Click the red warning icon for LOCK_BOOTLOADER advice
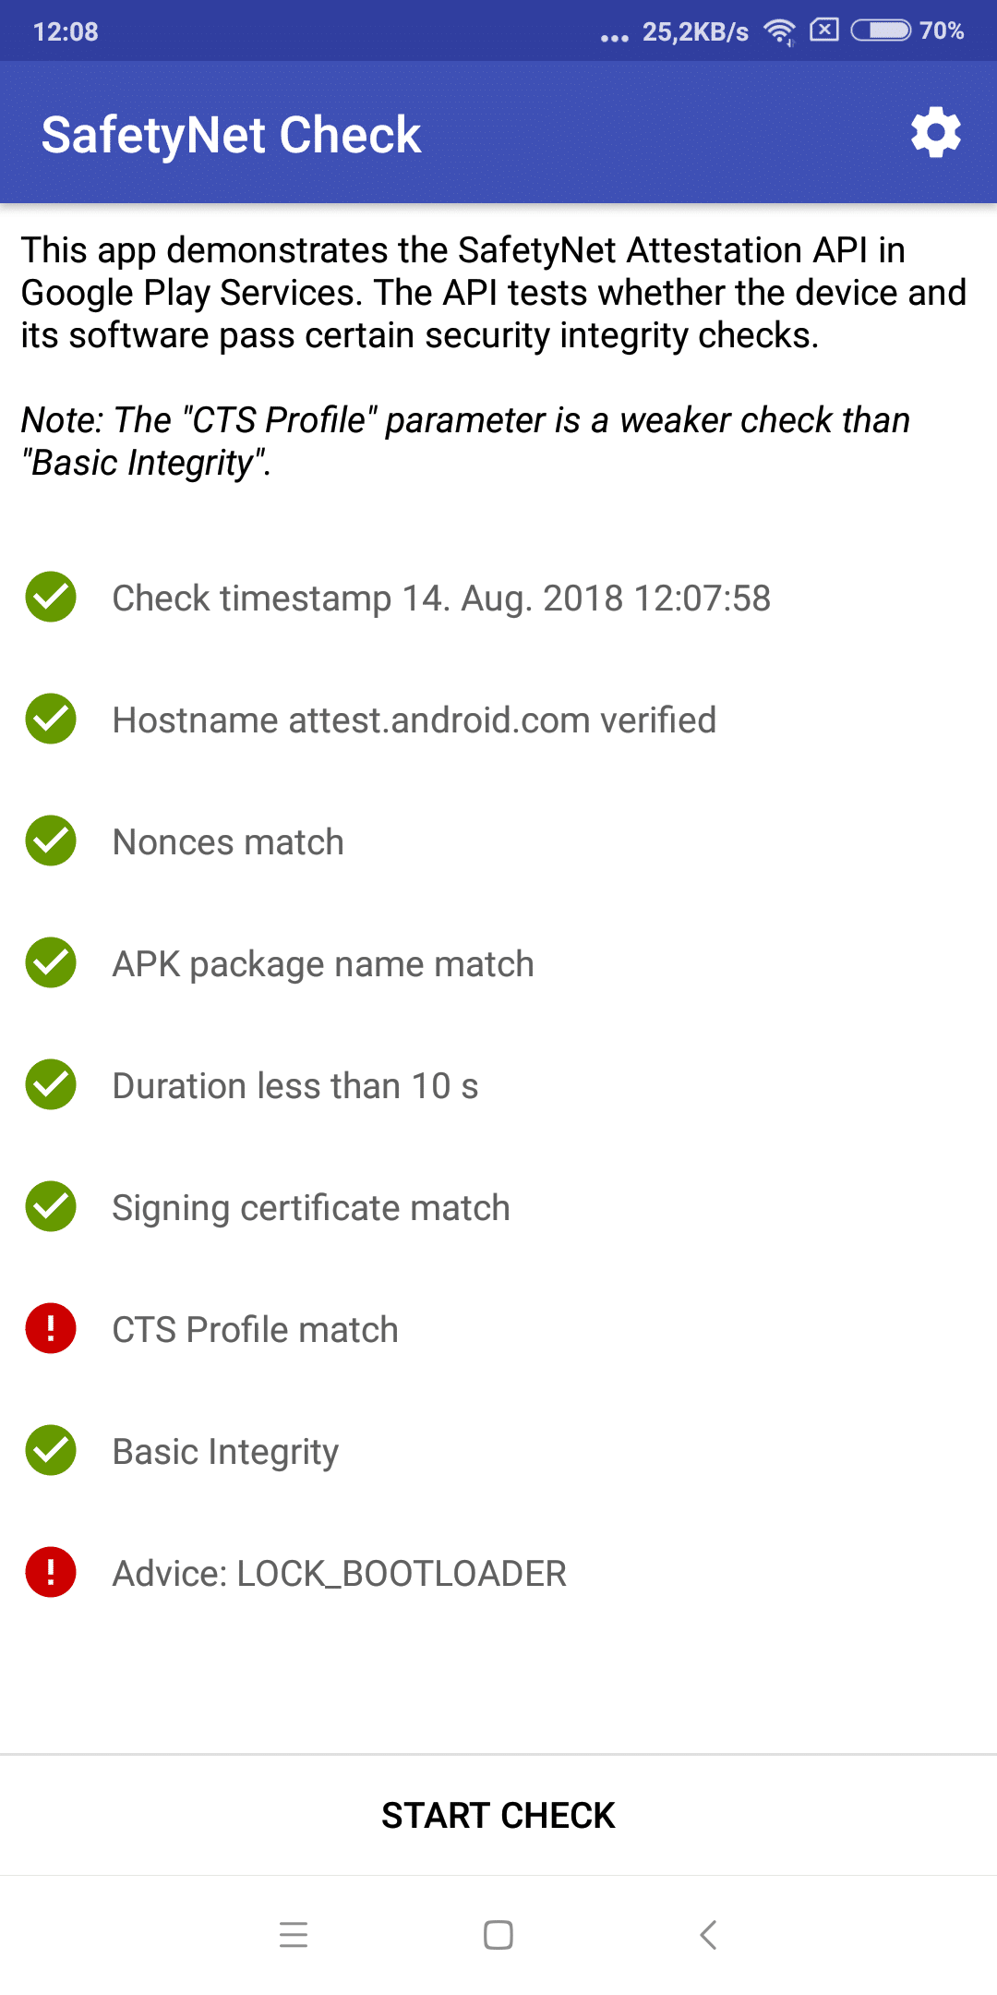The width and height of the screenshot is (997, 1995). point(51,1572)
